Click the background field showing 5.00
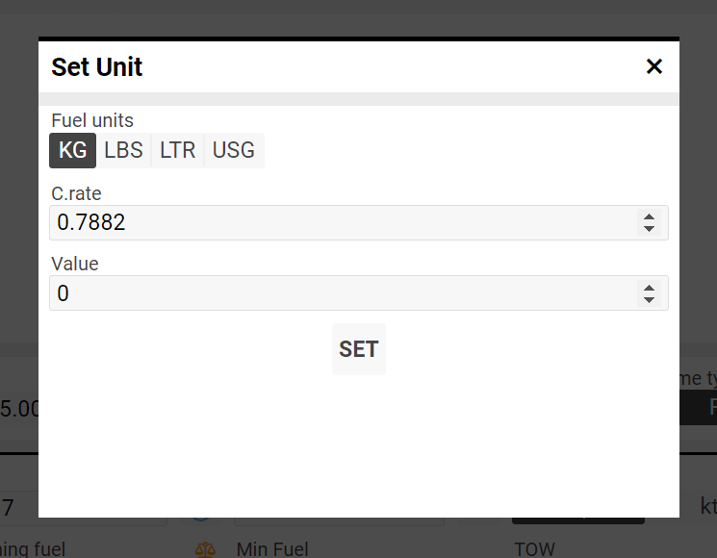 [19, 409]
